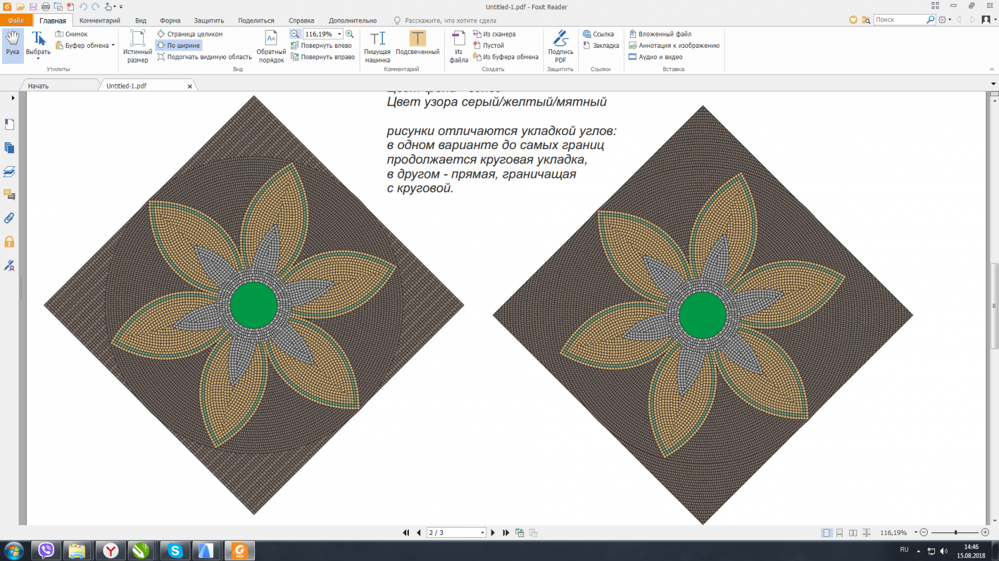The width and height of the screenshot is (999, 561).
Task: Go to next page button
Action: coord(493,533)
